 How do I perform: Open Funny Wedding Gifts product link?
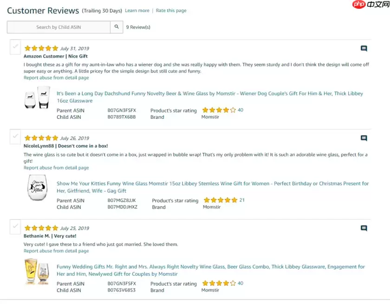click(211, 270)
